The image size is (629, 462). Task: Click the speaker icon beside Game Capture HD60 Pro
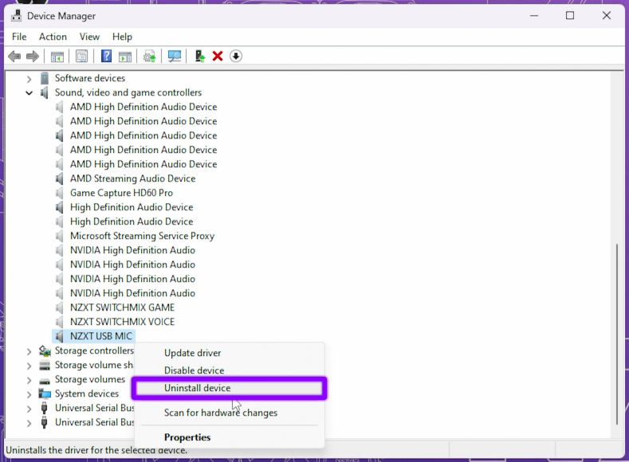(x=61, y=193)
